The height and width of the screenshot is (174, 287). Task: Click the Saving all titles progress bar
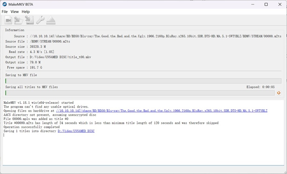(x=140, y=93)
